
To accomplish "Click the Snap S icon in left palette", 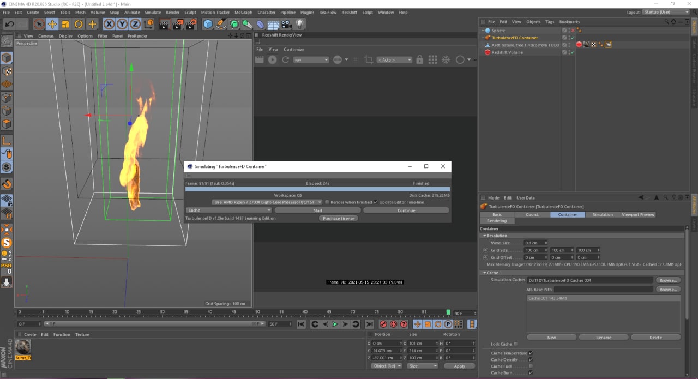I will [x=7, y=167].
